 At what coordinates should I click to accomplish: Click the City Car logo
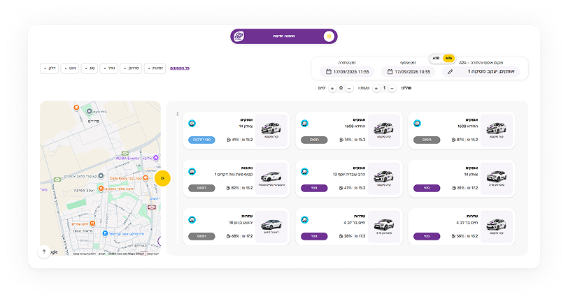(x=239, y=36)
